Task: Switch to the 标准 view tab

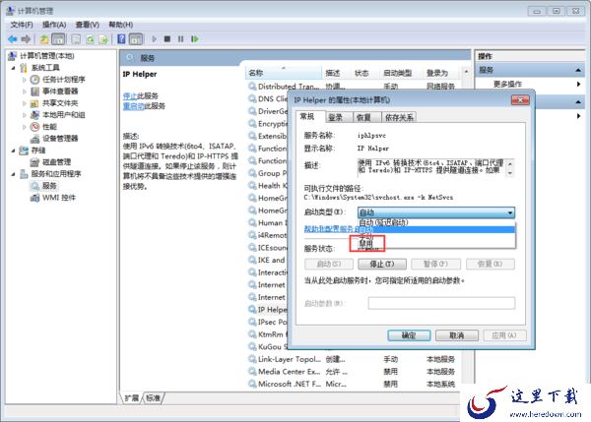Action: [x=153, y=398]
